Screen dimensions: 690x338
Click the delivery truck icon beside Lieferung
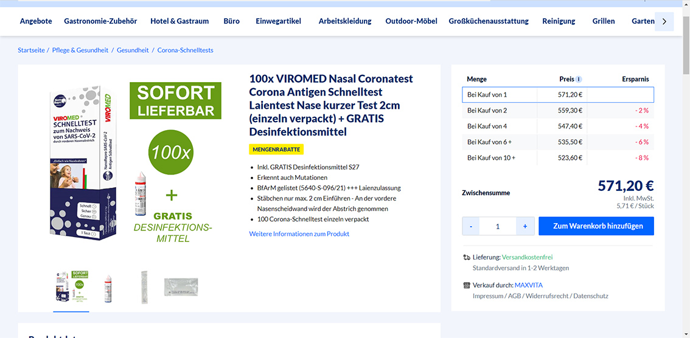pos(467,258)
